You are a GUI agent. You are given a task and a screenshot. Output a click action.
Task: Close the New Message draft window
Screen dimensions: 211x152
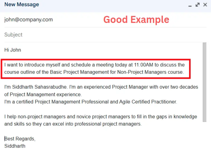coord(205,5)
